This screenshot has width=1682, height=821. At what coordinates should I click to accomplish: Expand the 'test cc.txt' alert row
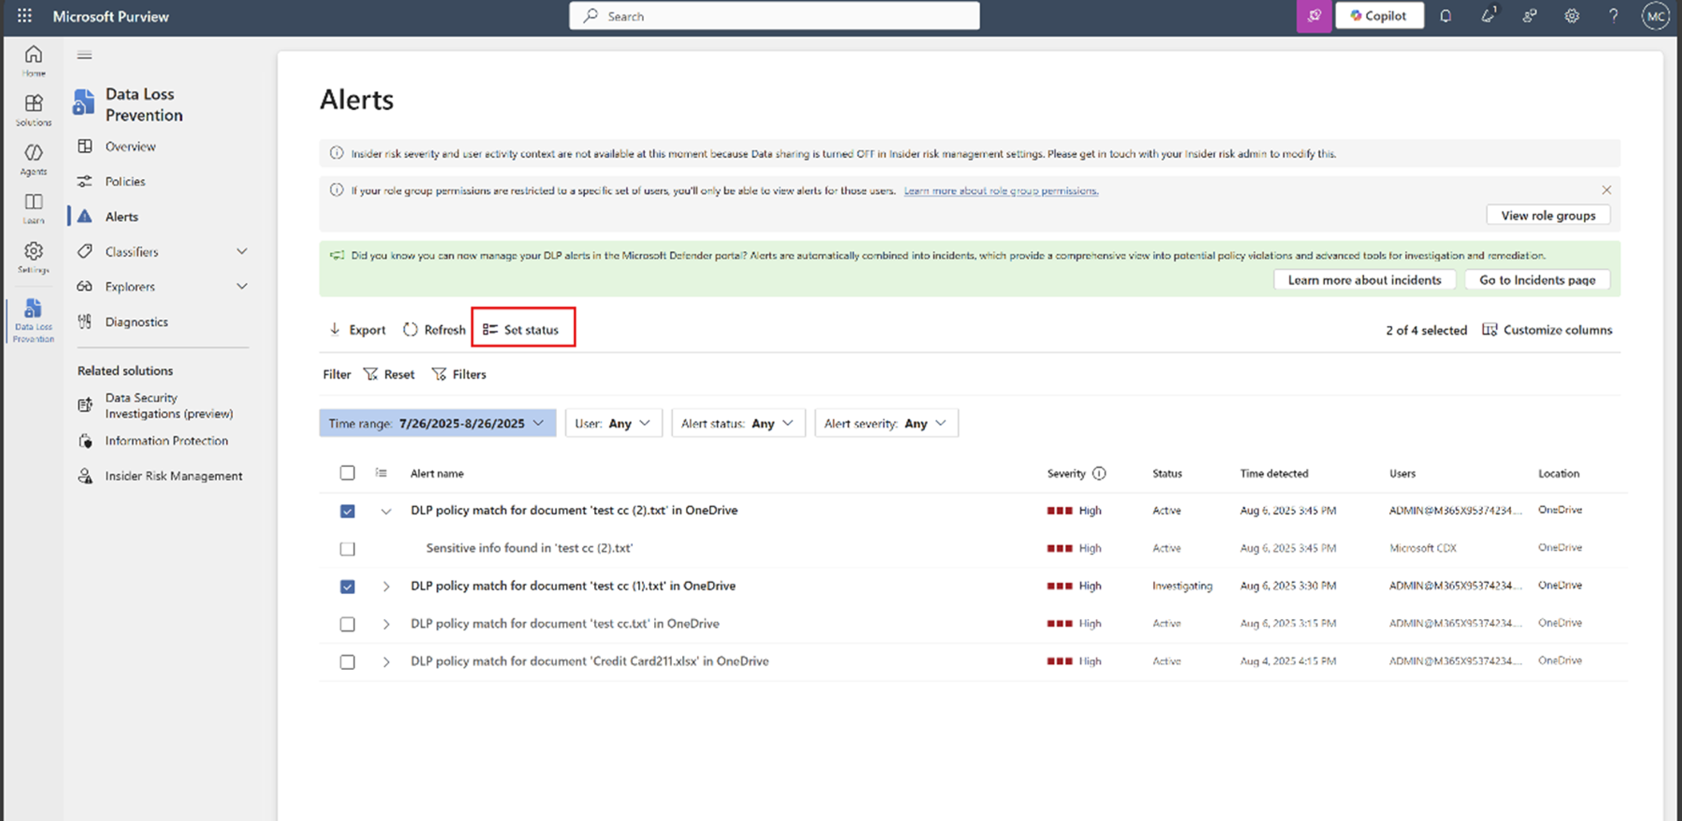coord(386,624)
